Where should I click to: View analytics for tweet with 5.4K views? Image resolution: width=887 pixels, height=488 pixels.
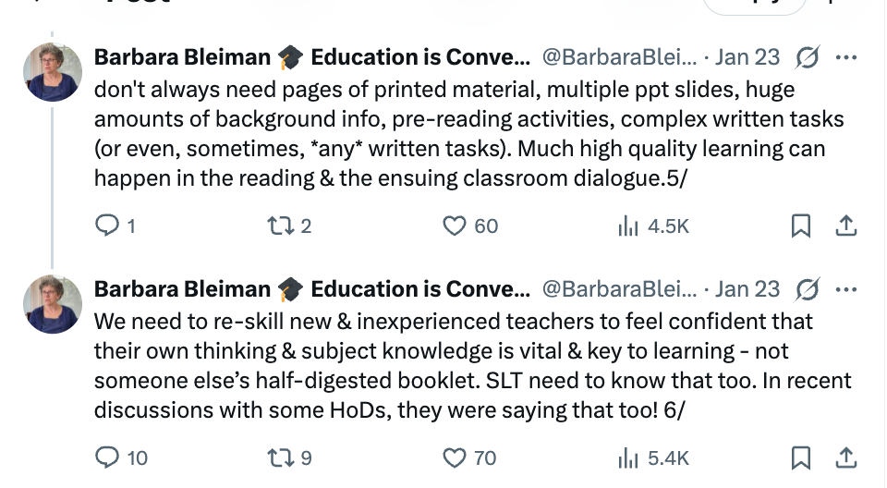(628, 457)
